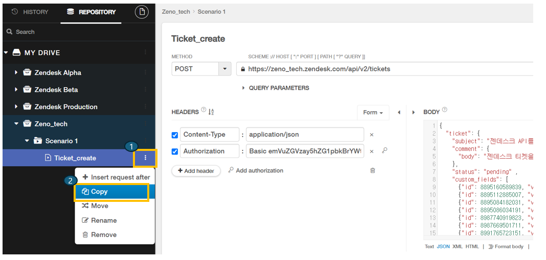Switch body mode to Text
The image size is (546, 260).
[x=429, y=246]
